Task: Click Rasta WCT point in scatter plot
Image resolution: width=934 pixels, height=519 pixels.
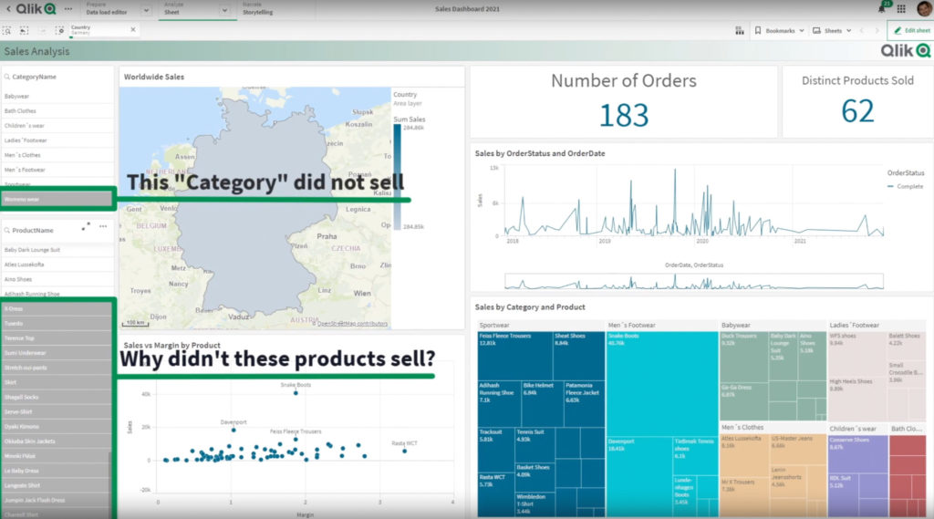Action: 404,452
